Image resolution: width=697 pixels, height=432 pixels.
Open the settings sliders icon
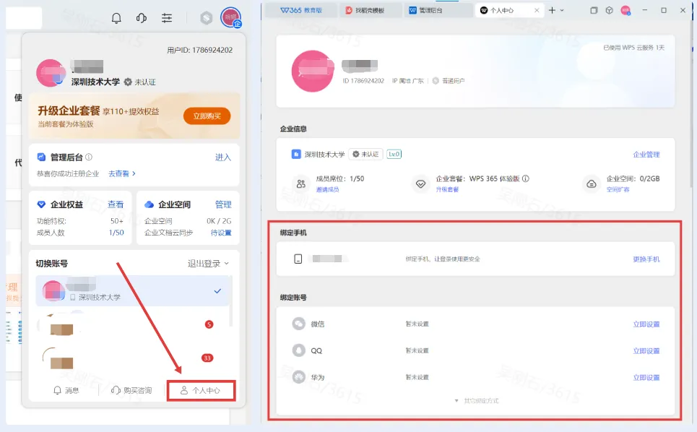[167, 18]
